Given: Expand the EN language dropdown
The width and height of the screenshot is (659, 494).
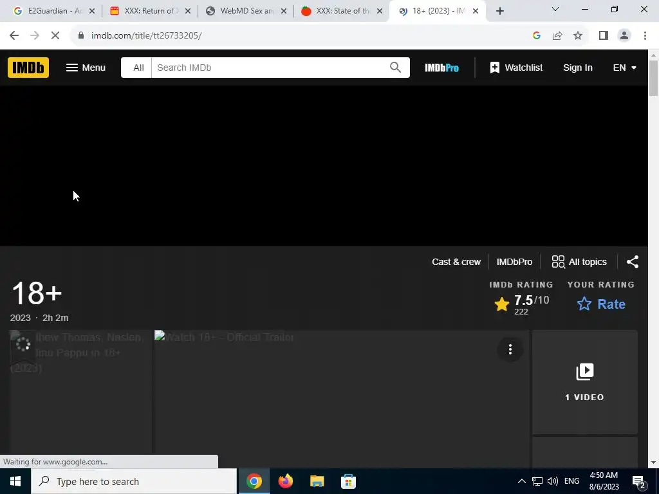Looking at the screenshot, I should 624,68.
